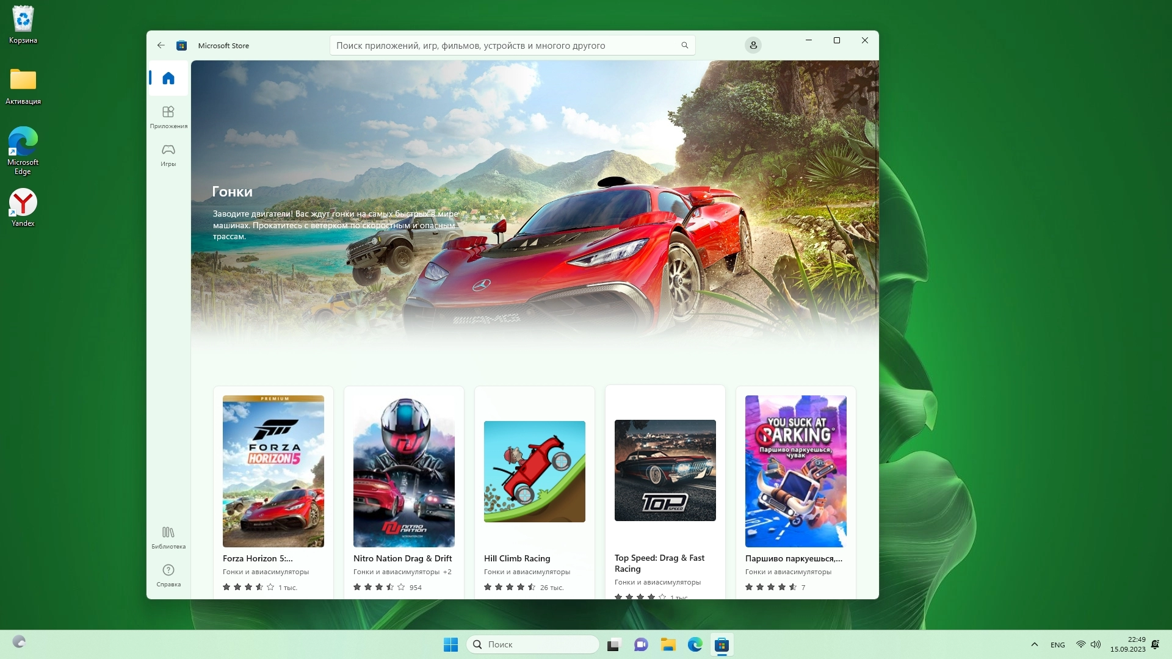The image size is (1172, 659).
Task: Go to the Store home page icon
Action: coord(168,78)
